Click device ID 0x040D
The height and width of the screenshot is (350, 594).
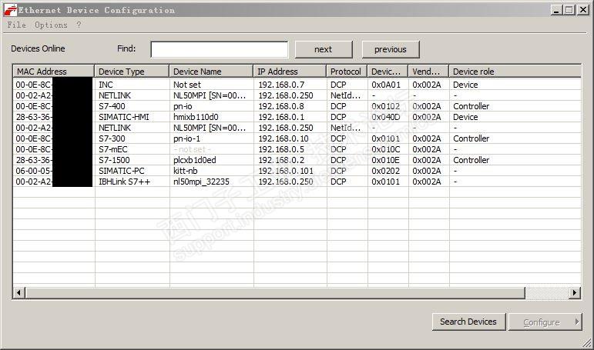tap(386, 117)
